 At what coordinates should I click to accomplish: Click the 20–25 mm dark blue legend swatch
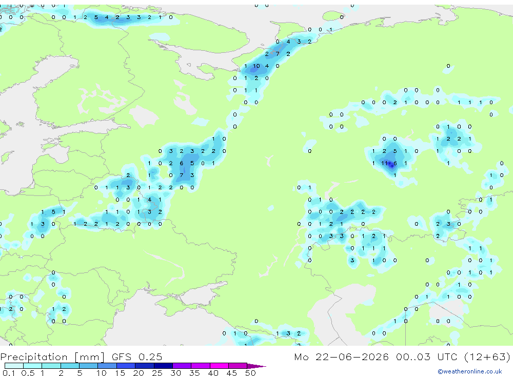point(145,366)
